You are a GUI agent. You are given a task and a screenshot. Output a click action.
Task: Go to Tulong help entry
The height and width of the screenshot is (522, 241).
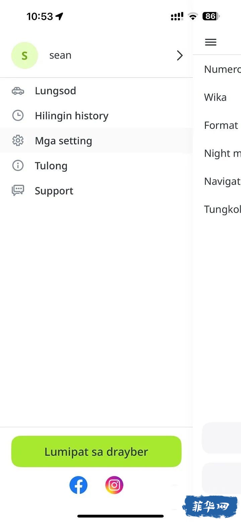pyautogui.click(x=51, y=166)
